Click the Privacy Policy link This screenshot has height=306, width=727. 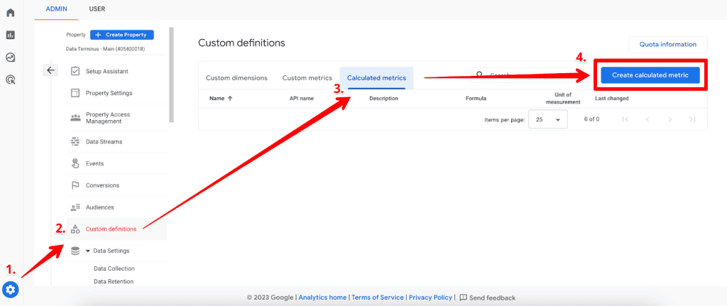point(430,297)
